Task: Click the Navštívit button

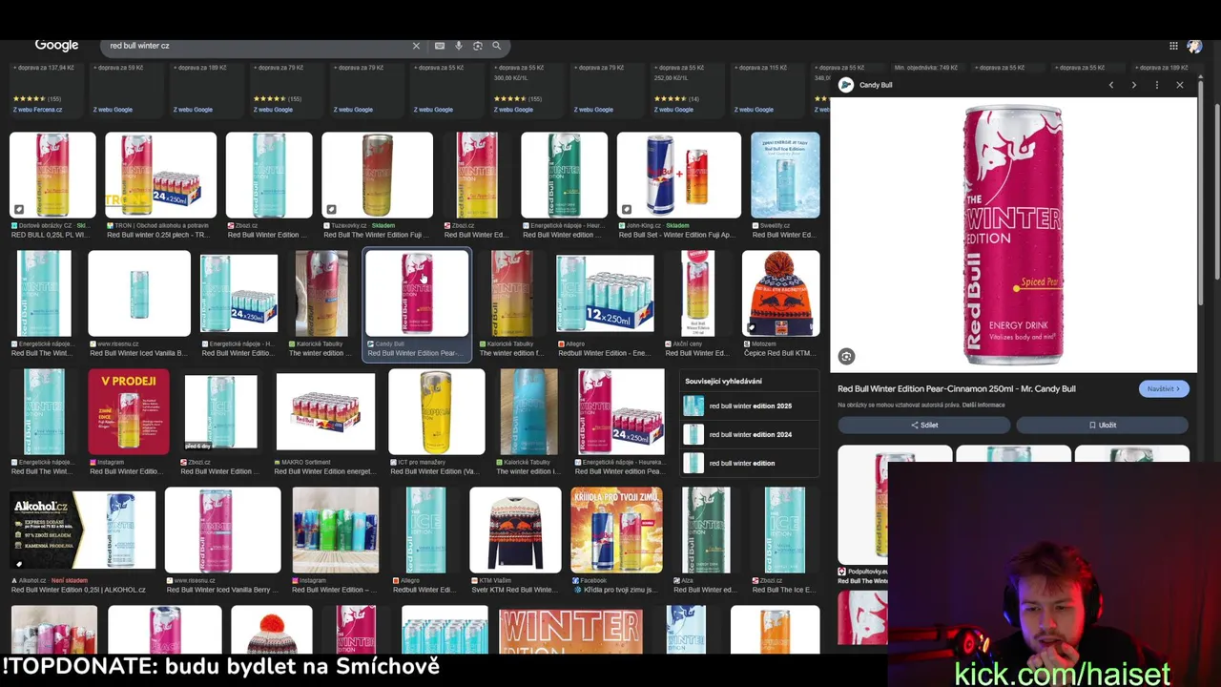Action: (x=1163, y=388)
